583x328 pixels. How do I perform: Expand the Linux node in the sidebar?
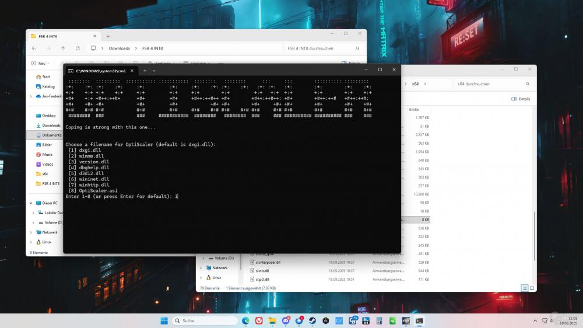(33, 242)
